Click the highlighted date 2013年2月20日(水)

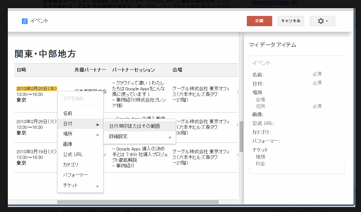(37, 89)
